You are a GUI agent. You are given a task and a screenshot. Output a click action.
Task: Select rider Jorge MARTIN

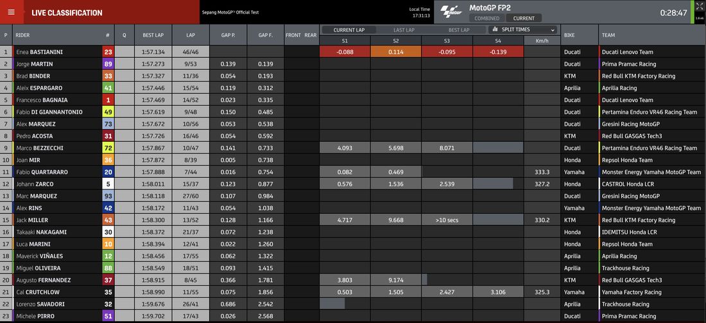pos(35,64)
